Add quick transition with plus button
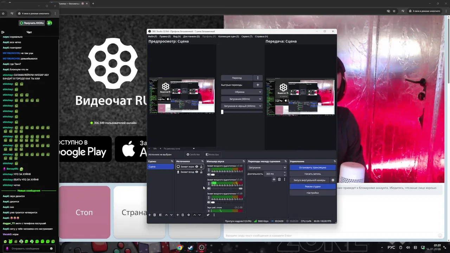This screenshot has height=253, width=450. coord(258,85)
